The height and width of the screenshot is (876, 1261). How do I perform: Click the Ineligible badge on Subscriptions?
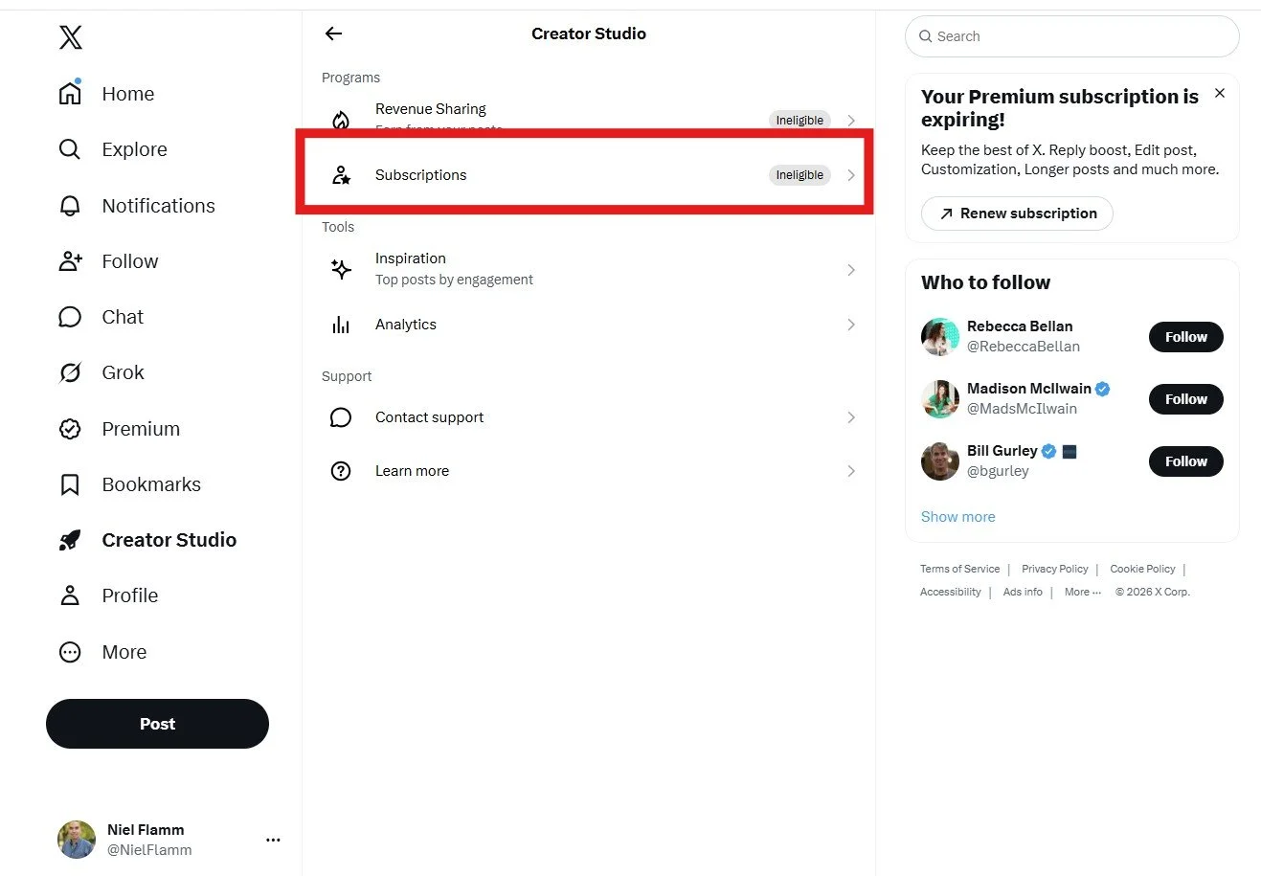click(x=799, y=175)
